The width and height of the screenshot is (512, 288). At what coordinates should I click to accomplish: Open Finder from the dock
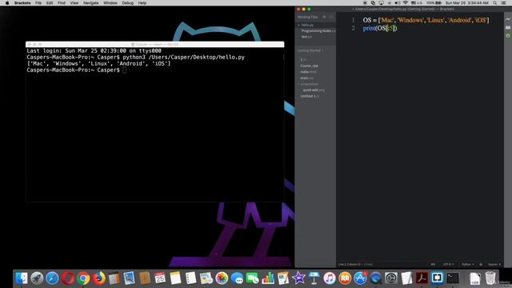[22, 278]
